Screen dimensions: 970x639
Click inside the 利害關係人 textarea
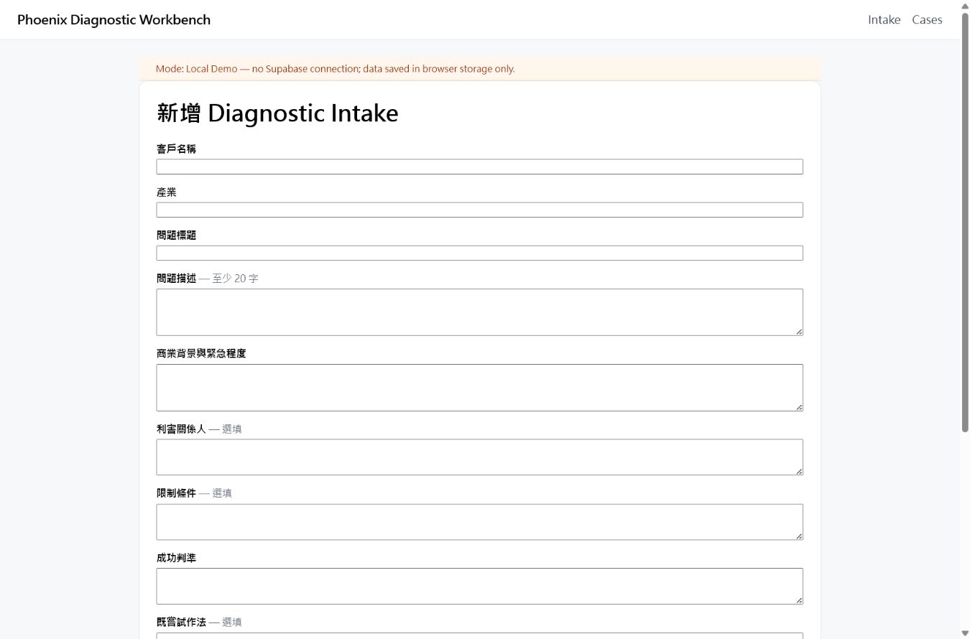pyautogui.click(x=479, y=457)
